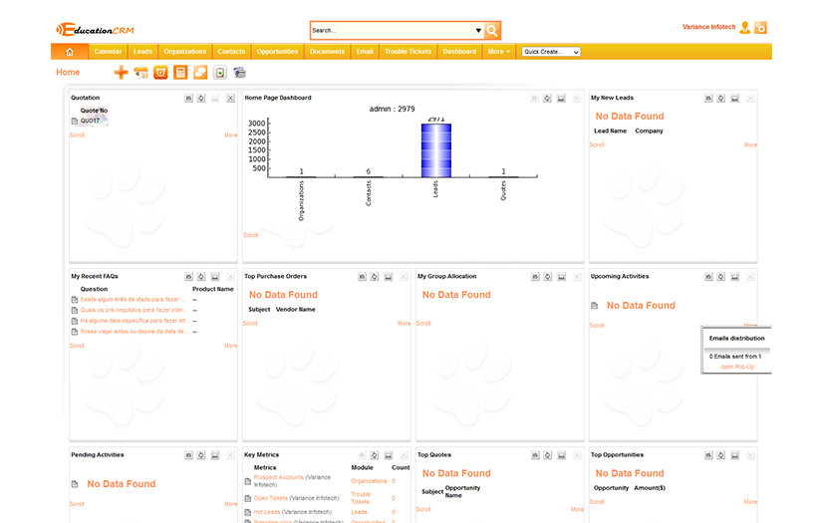Click the blue Leads bar in chart
Screen dimensions: 822x523
(x=436, y=150)
